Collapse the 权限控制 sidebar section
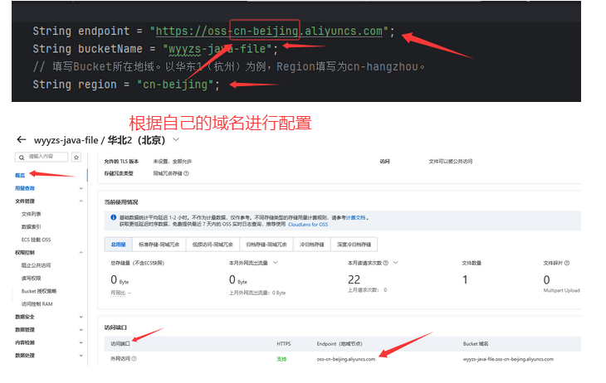The width and height of the screenshot is (606, 383). point(81,253)
